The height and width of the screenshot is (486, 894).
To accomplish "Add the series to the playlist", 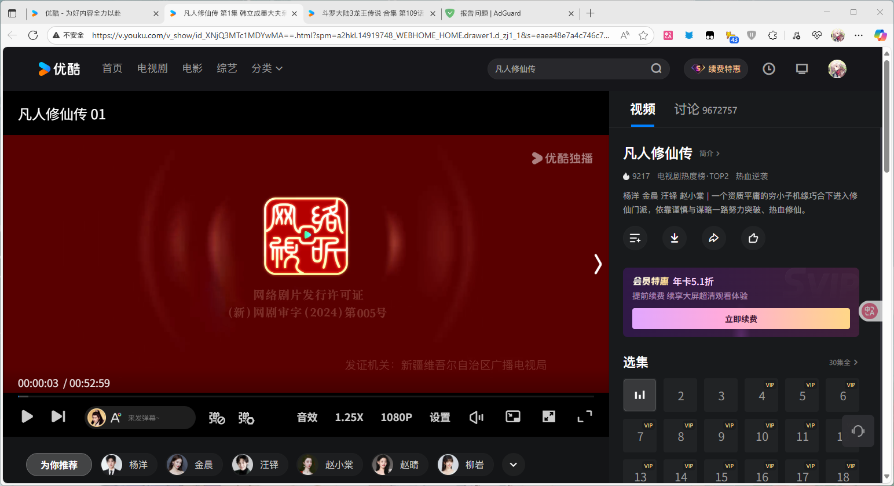I will (635, 238).
